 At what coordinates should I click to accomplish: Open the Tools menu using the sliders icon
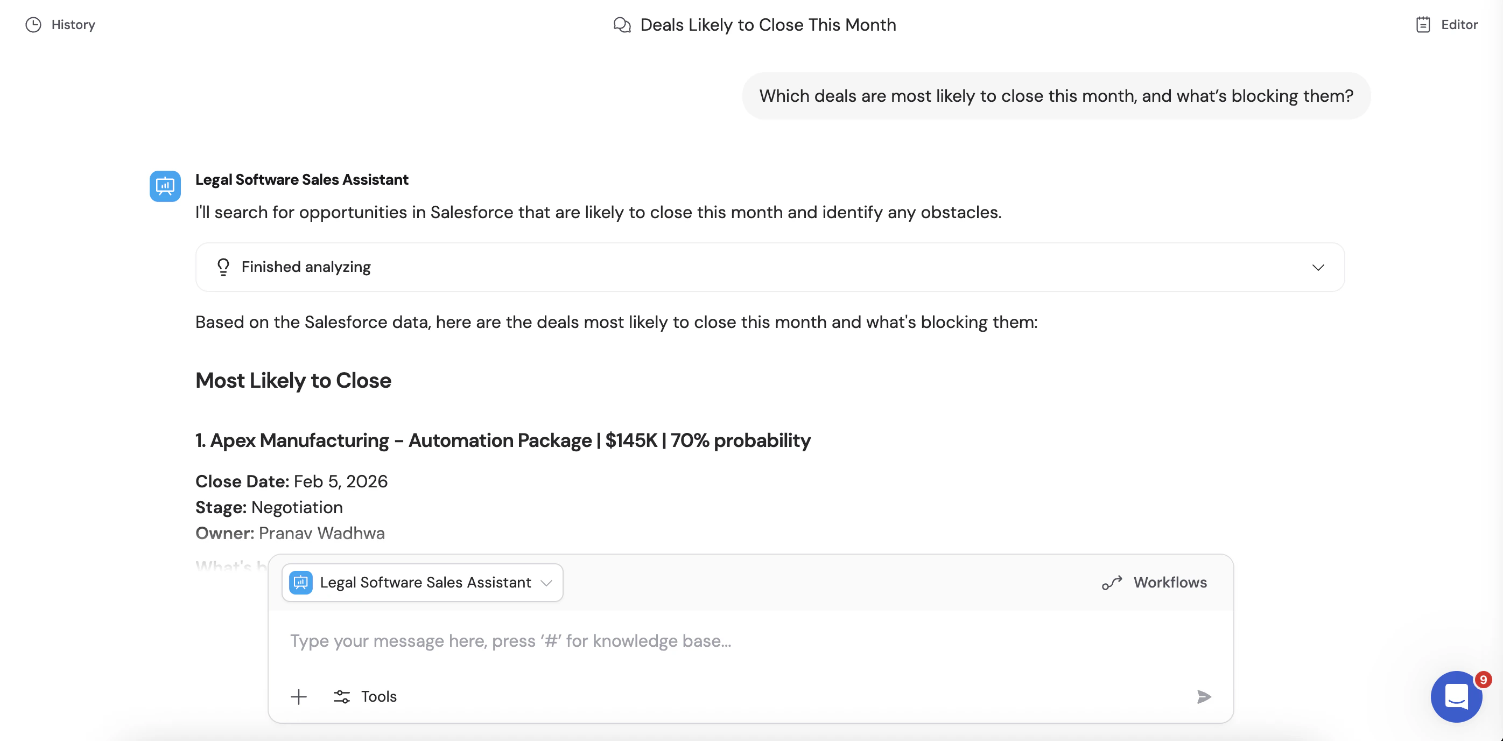(342, 696)
